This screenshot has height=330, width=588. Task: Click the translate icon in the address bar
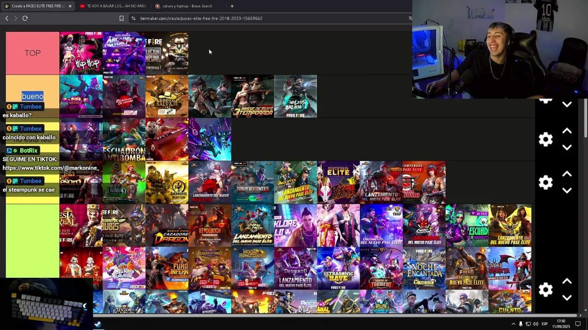[x=410, y=18]
